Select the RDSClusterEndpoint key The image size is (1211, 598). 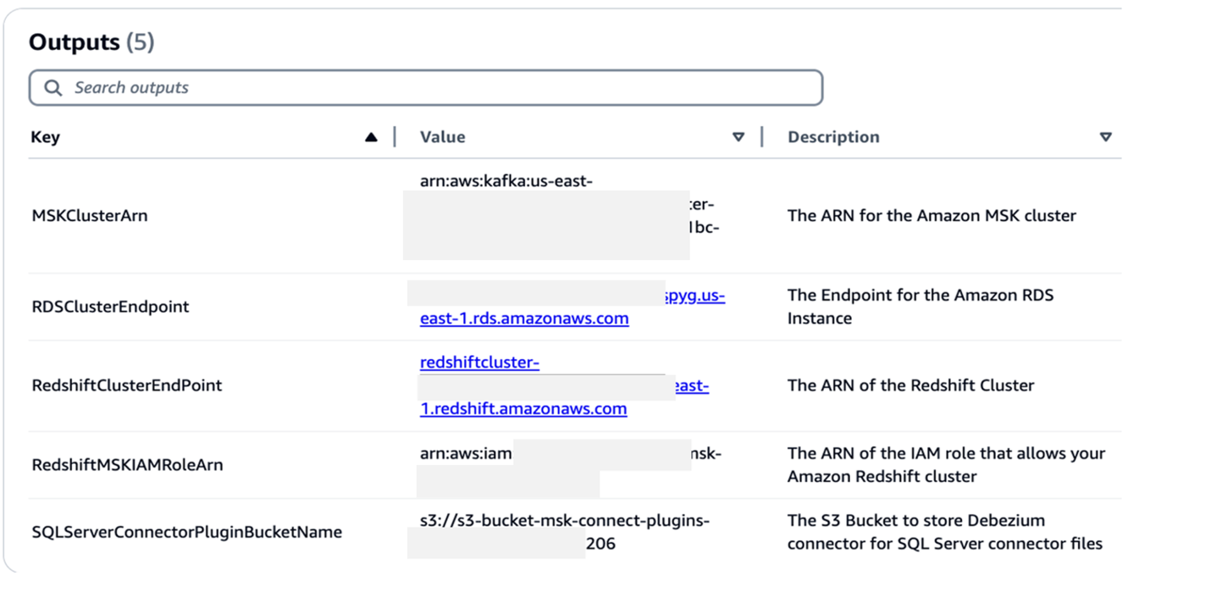tap(110, 307)
